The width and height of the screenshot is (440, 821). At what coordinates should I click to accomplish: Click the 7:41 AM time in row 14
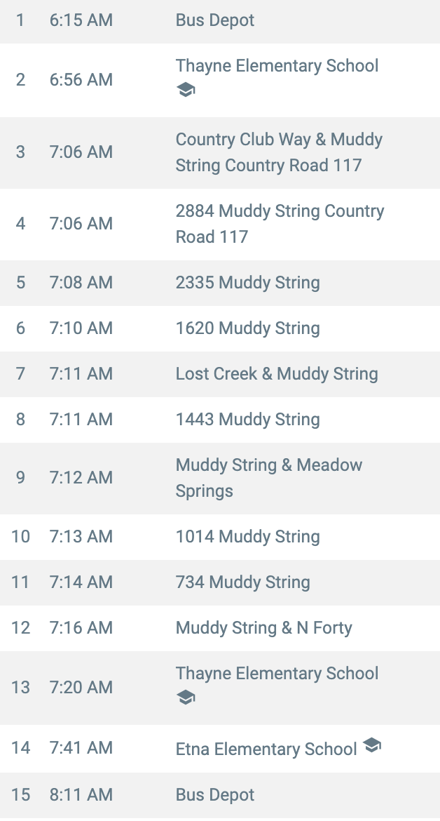pyautogui.click(x=81, y=748)
